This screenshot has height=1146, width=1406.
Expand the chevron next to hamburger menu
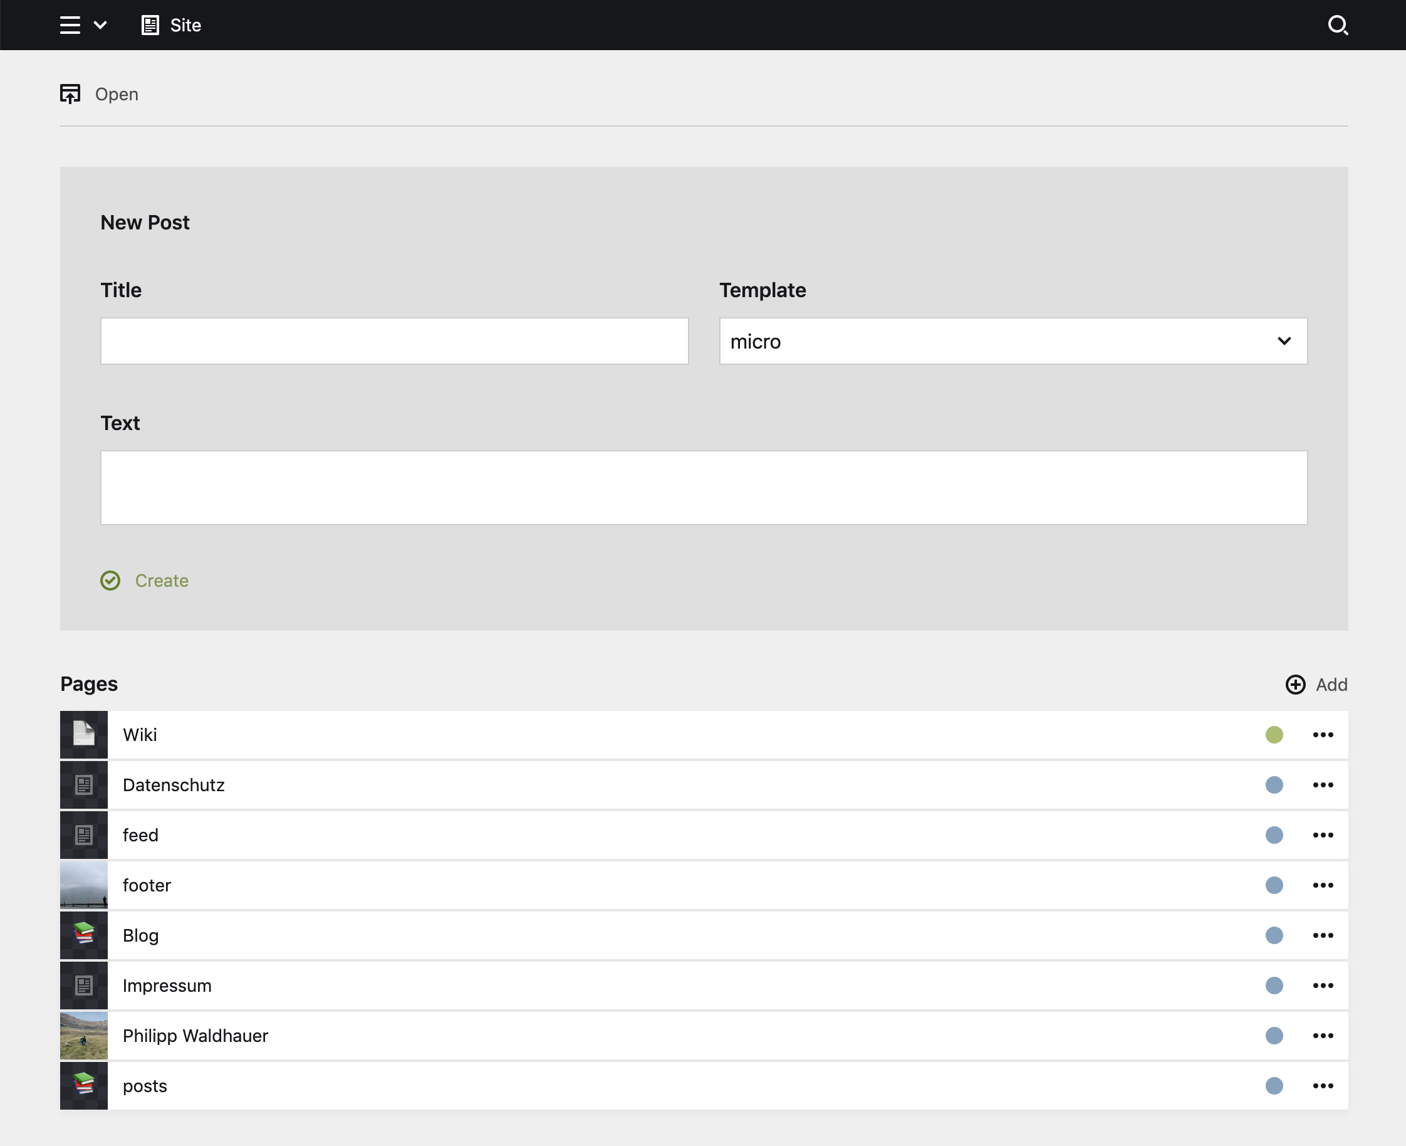tap(100, 25)
